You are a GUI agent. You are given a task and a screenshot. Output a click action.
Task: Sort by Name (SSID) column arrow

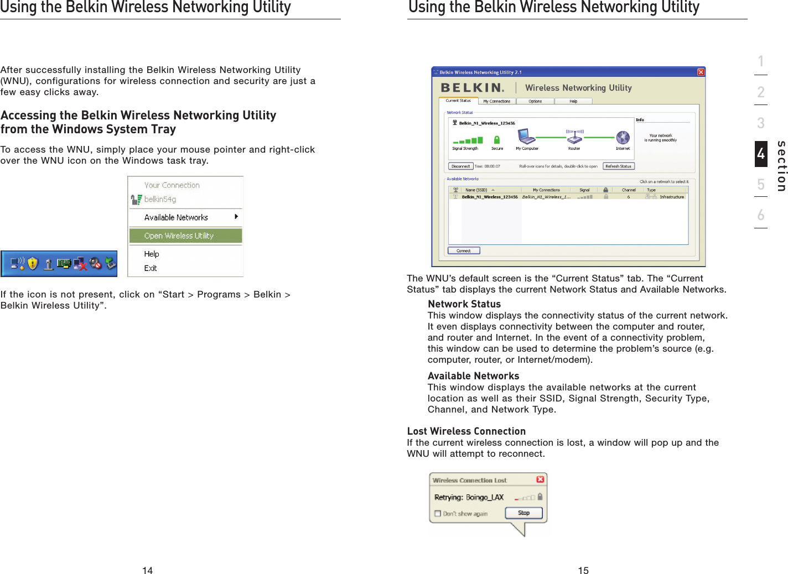[x=493, y=190]
